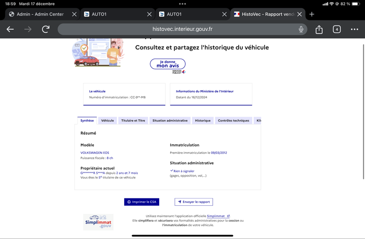Viewport: 365px width, 239px height.
Task: Open the browser three-dots menu
Action: (x=355, y=29)
